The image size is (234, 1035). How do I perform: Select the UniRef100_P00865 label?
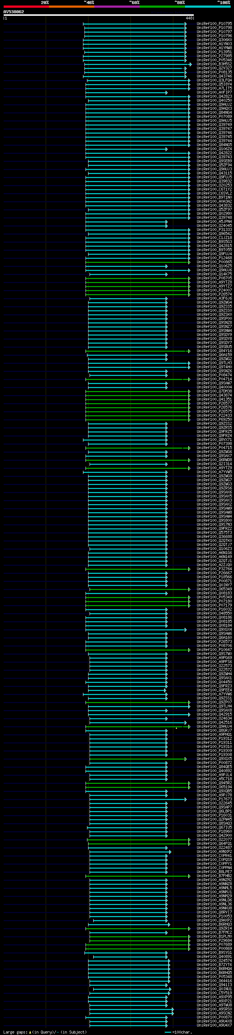(214, 262)
